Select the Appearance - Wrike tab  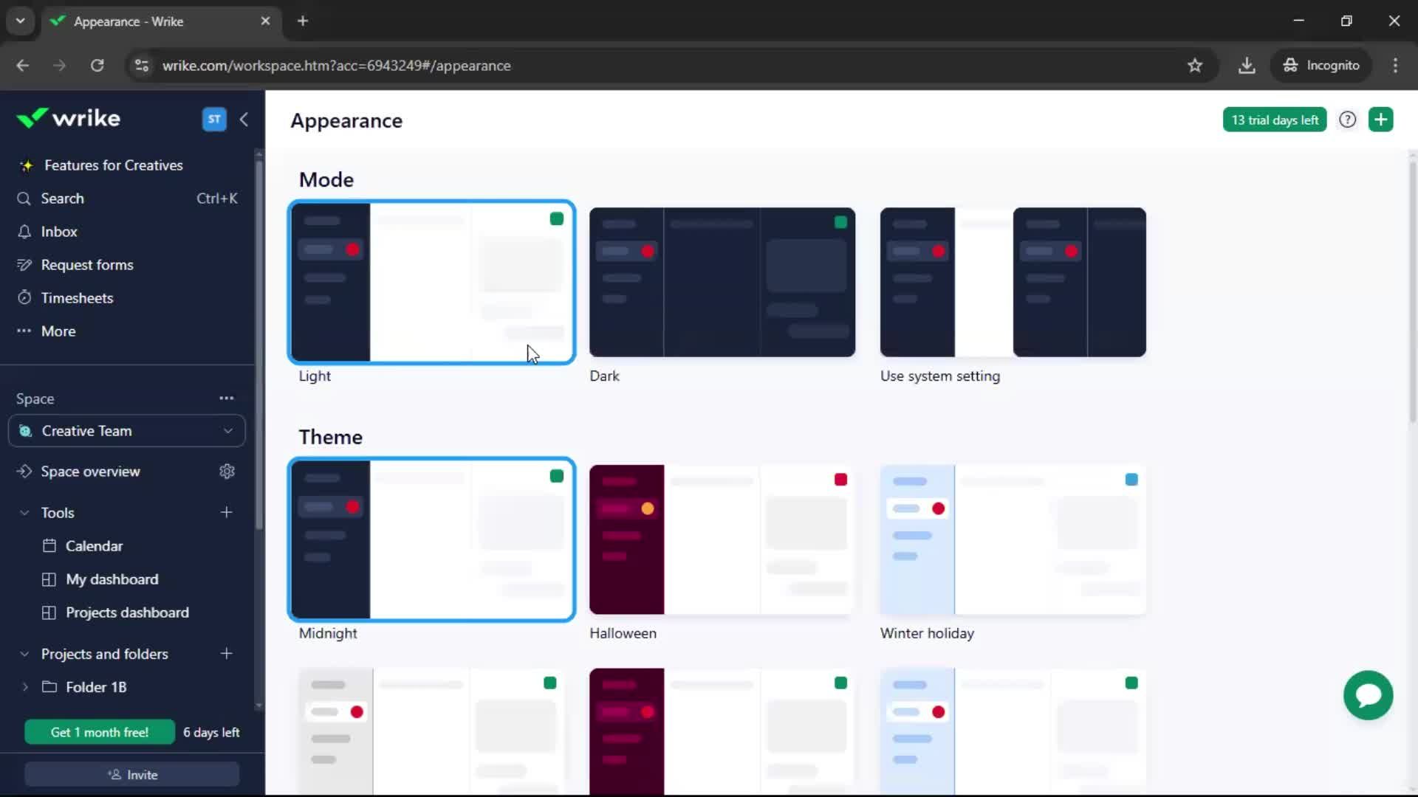tap(161, 21)
